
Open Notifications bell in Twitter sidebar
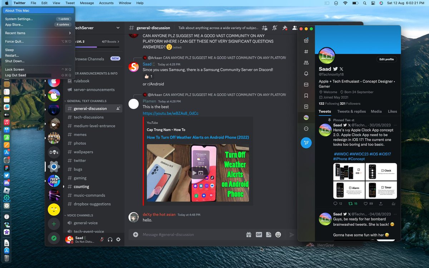306,74
